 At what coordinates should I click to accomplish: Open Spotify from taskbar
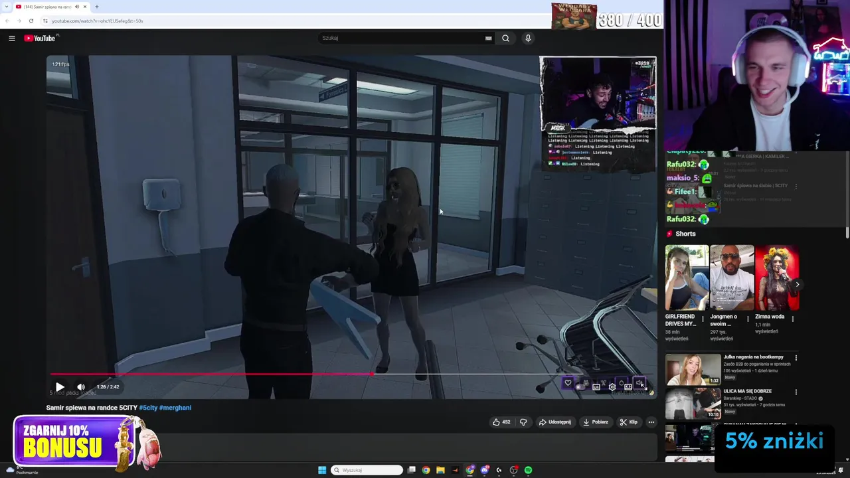click(528, 470)
